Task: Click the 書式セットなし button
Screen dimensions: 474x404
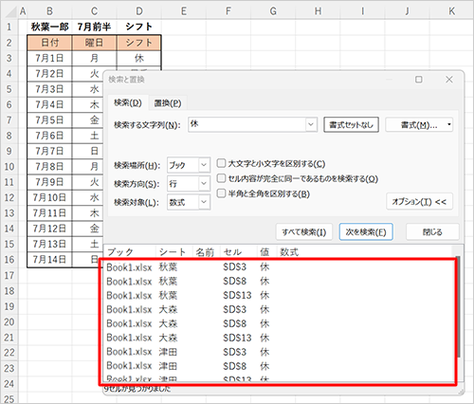Action: pyautogui.click(x=351, y=125)
